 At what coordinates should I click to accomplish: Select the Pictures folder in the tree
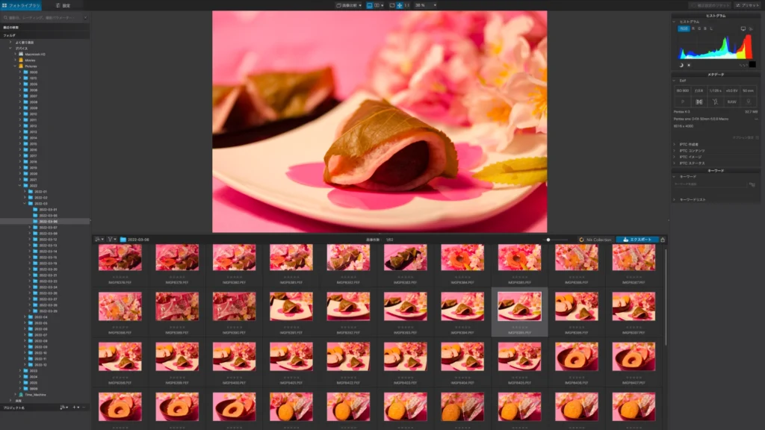(31, 66)
